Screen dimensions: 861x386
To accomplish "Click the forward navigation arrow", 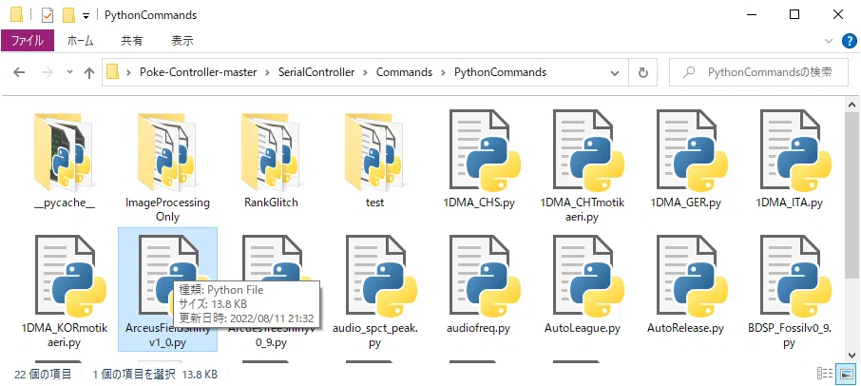I will click(x=48, y=72).
